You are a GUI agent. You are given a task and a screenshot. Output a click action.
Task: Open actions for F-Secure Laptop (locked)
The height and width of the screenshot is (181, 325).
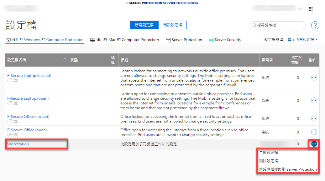pos(314,78)
